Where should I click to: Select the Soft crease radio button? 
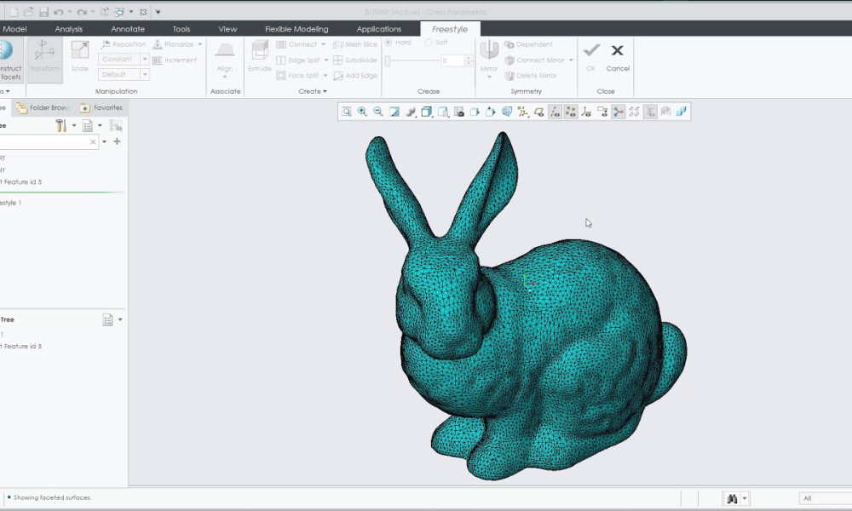[x=429, y=43]
